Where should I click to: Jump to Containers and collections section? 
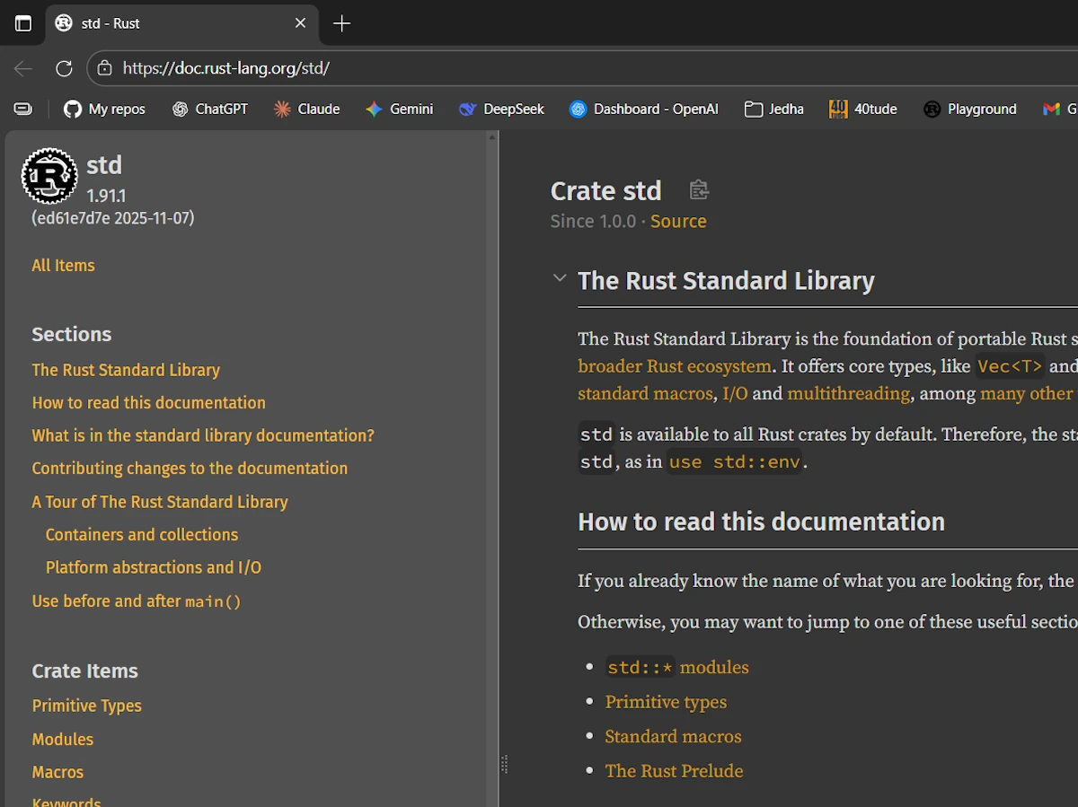click(142, 534)
